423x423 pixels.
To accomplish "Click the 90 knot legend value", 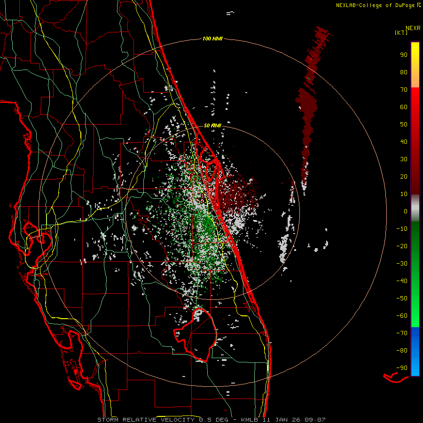I will click(x=404, y=55).
